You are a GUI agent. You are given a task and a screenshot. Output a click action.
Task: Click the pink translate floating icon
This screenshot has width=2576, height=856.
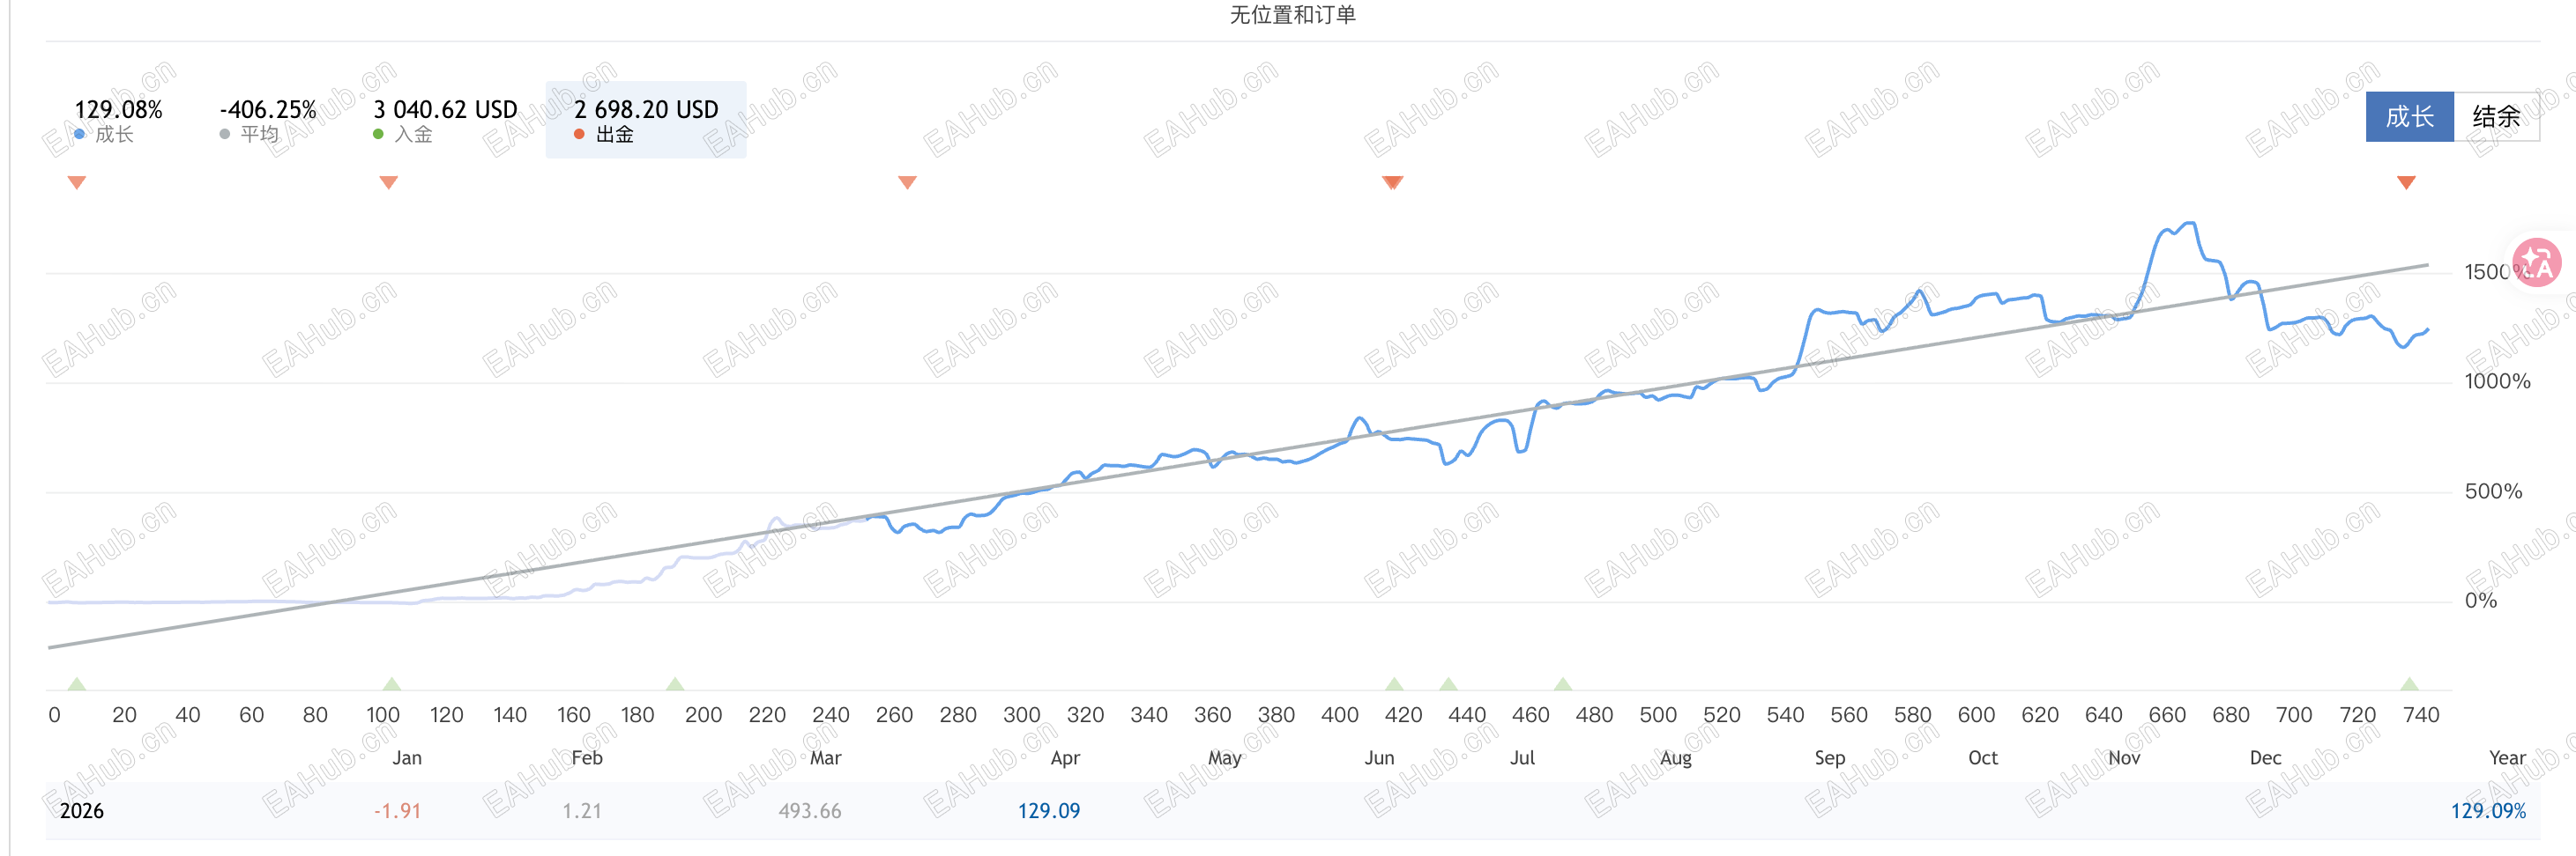[2536, 262]
